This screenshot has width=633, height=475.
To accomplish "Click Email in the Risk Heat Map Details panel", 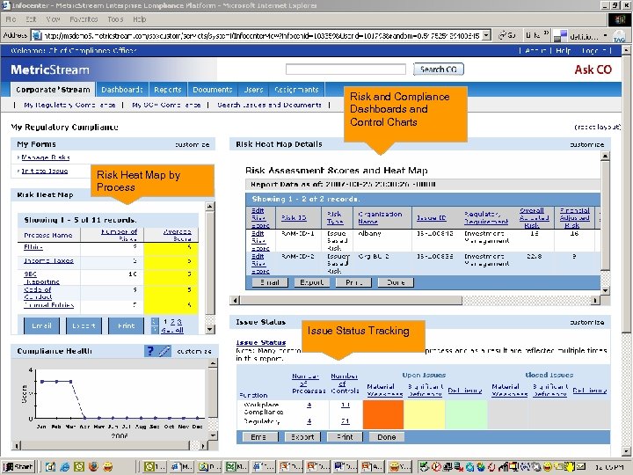I will click(x=270, y=282).
